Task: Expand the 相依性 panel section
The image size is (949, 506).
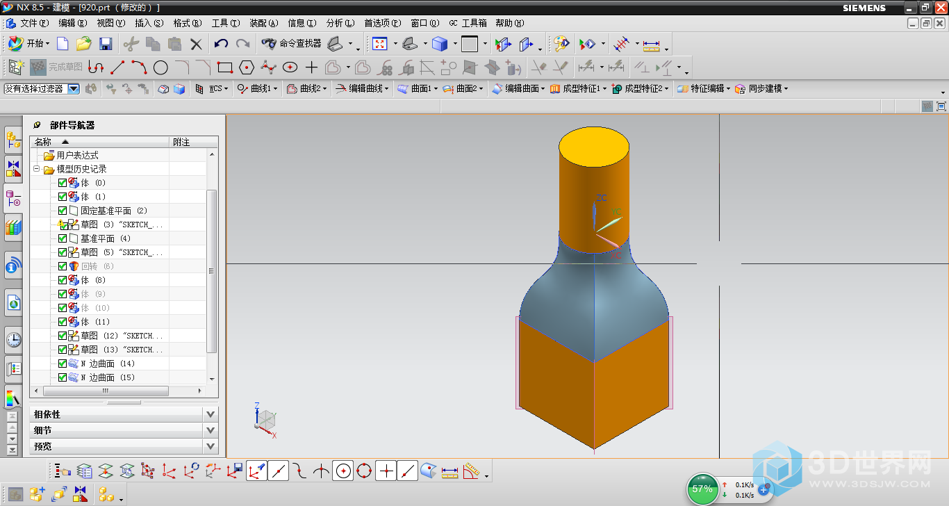Action: [x=211, y=414]
